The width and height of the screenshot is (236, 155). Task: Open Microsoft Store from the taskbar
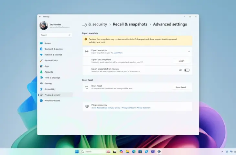140,151
